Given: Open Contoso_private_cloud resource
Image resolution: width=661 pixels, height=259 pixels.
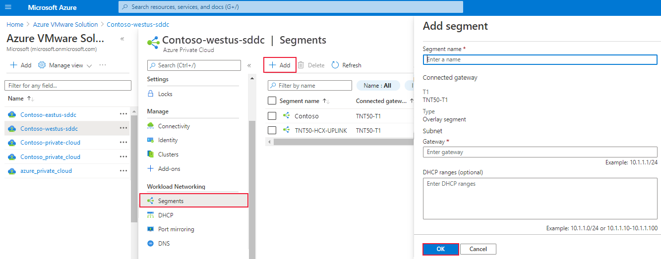Looking at the screenshot, I should [x=50, y=157].
